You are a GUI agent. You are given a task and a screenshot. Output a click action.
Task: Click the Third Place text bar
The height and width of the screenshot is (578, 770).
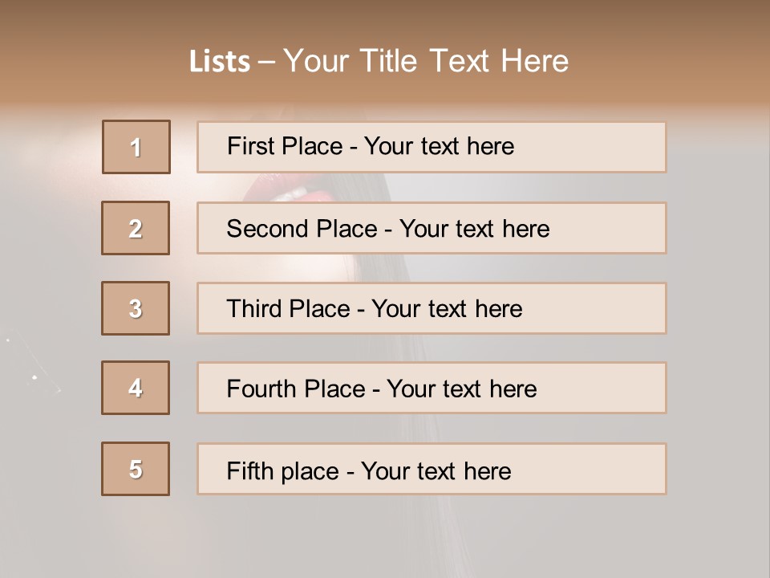pos(432,308)
